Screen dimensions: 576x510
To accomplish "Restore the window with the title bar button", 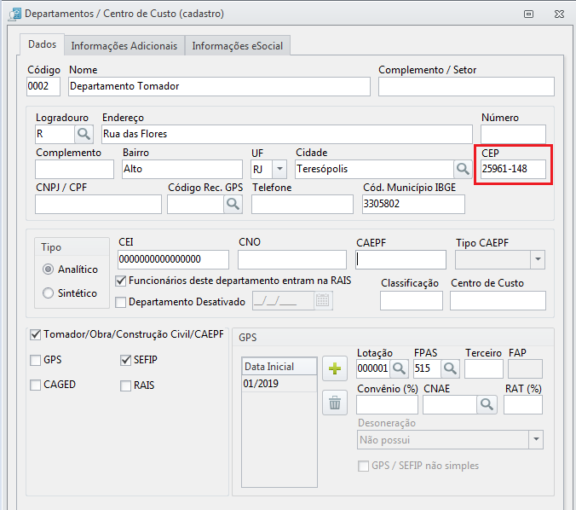I will coord(528,14).
